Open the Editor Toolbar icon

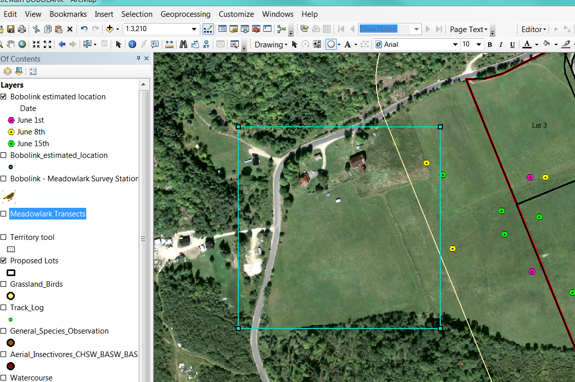(208, 29)
